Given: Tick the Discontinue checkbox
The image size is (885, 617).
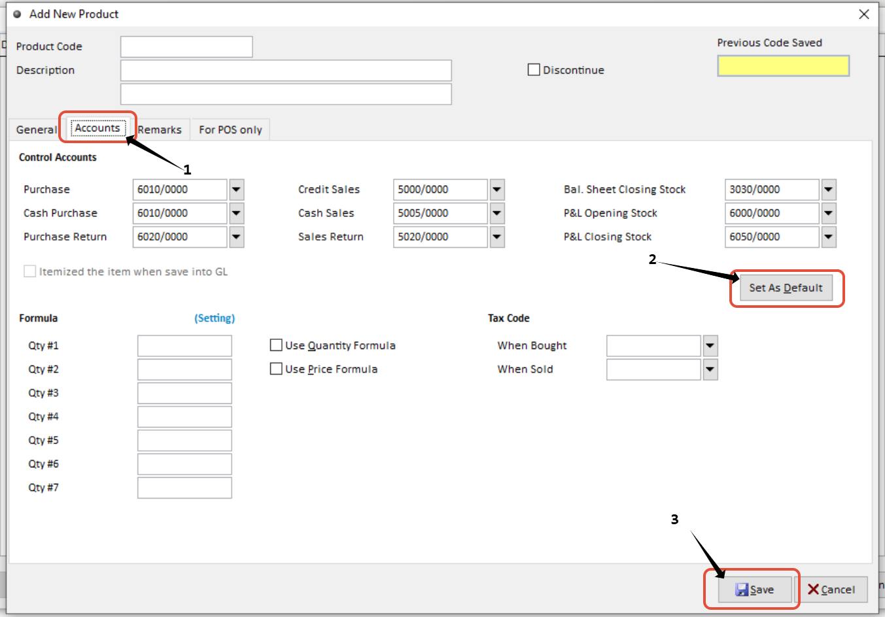Looking at the screenshot, I should [534, 69].
